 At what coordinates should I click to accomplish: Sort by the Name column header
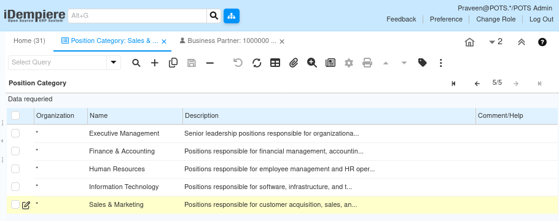[x=135, y=116]
